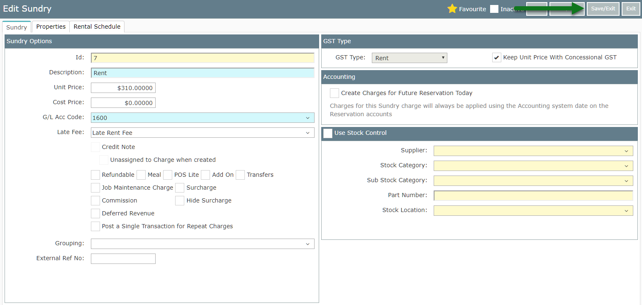Select the External Ref No field
Image resolution: width=642 pixels, height=305 pixels.
pyautogui.click(x=123, y=259)
